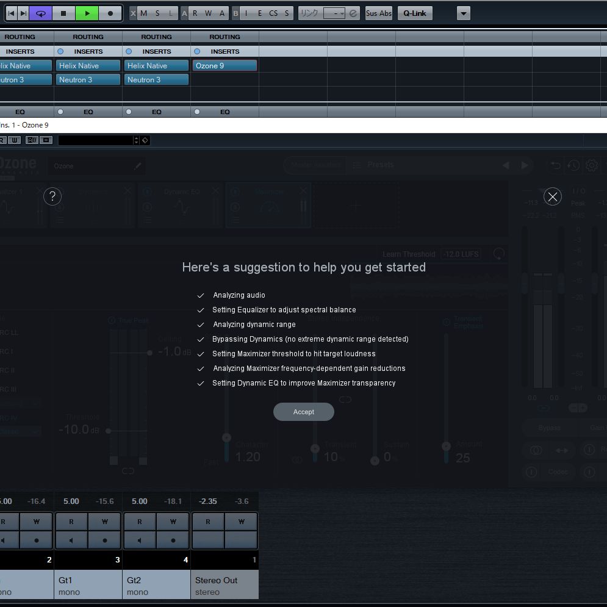Image resolution: width=607 pixels, height=607 pixels.
Task: Stop playback with the transport Stop button
Action: (x=63, y=13)
